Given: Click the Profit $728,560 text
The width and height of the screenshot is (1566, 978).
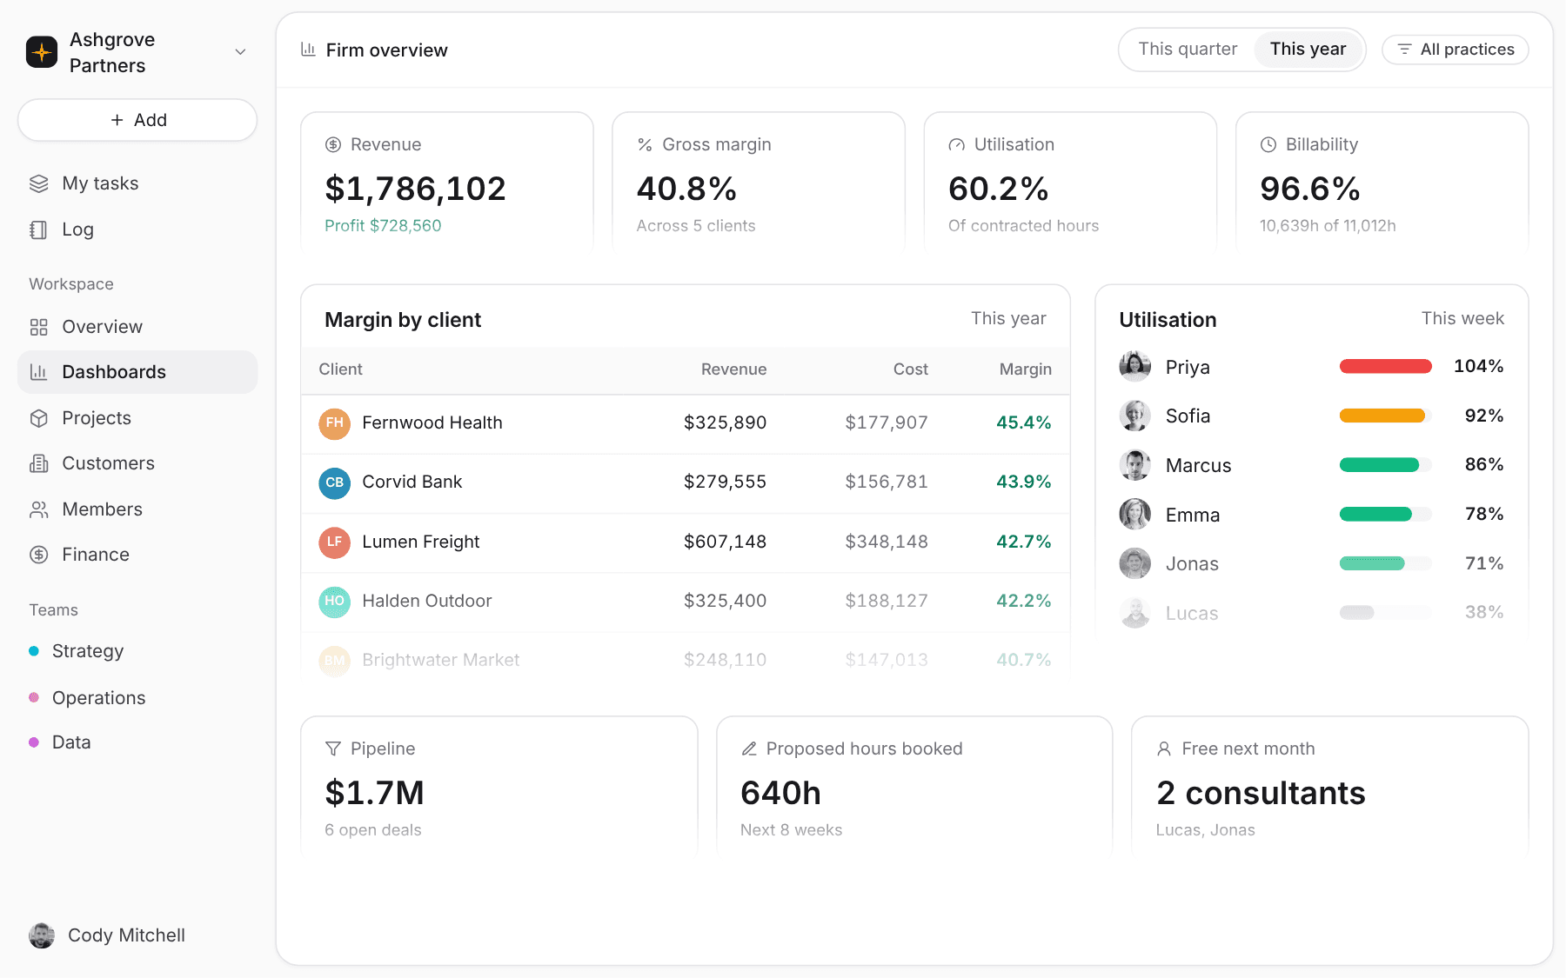Looking at the screenshot, I should pos(383,226).
